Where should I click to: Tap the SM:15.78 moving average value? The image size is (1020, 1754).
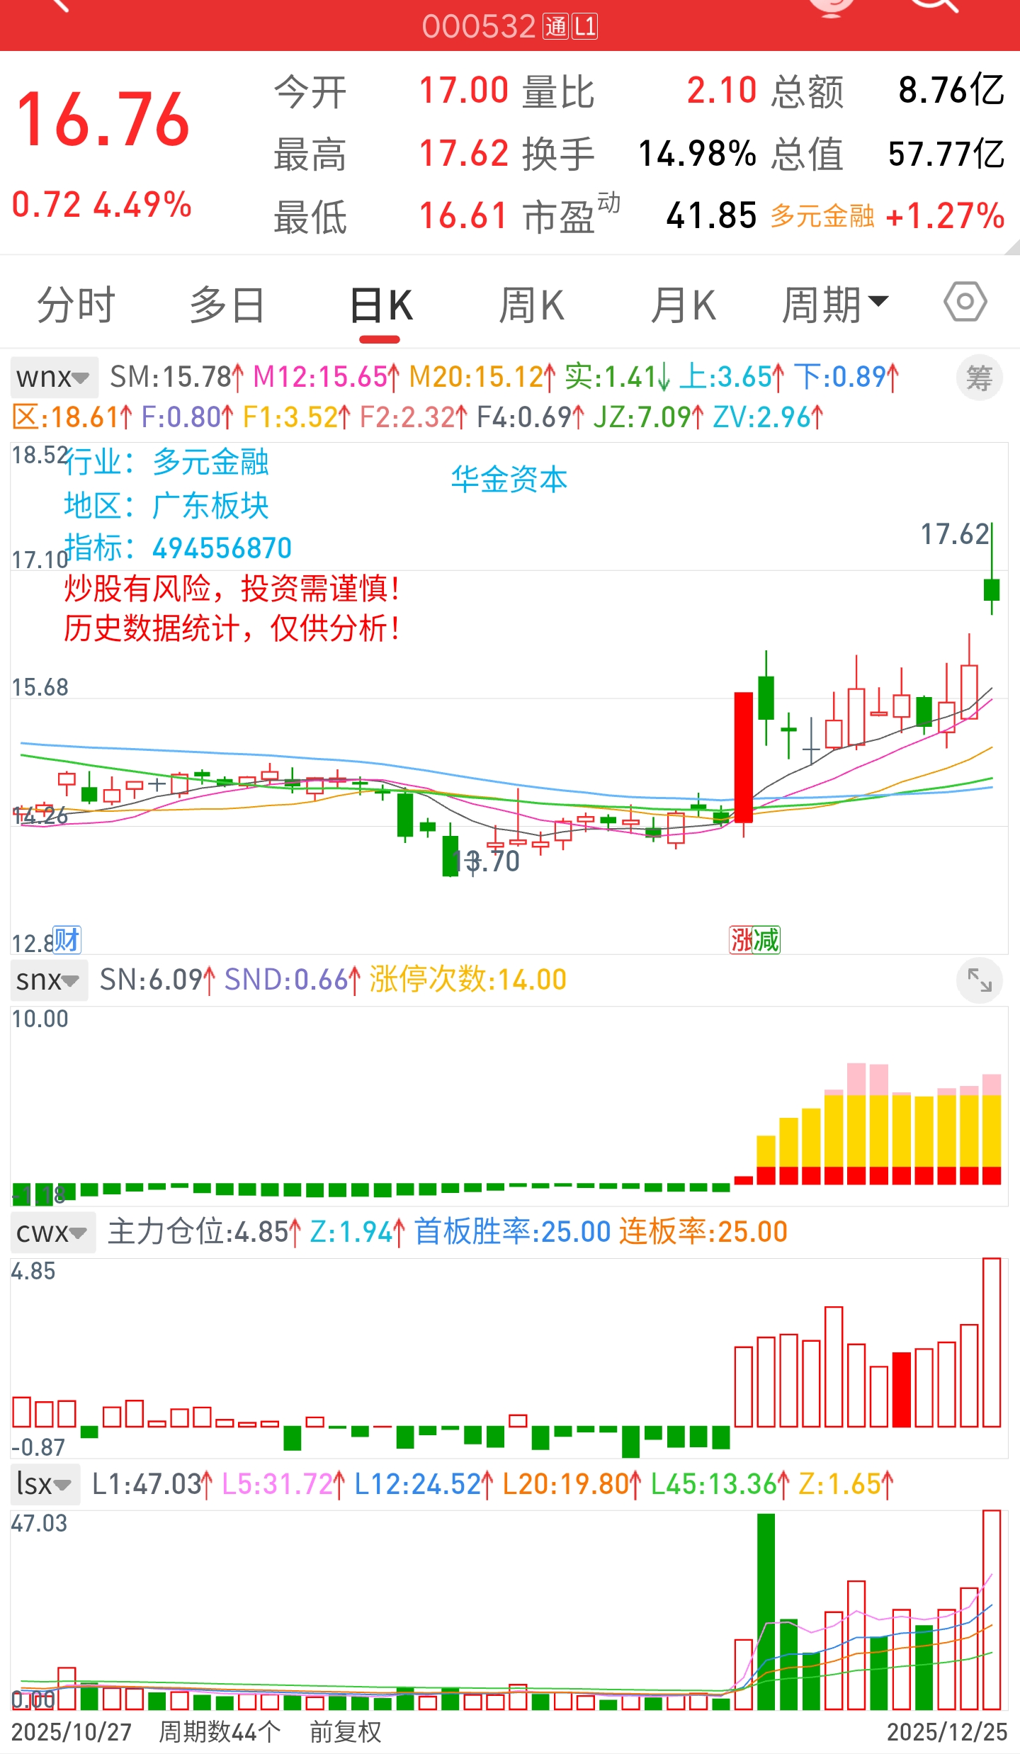[177, 378]
